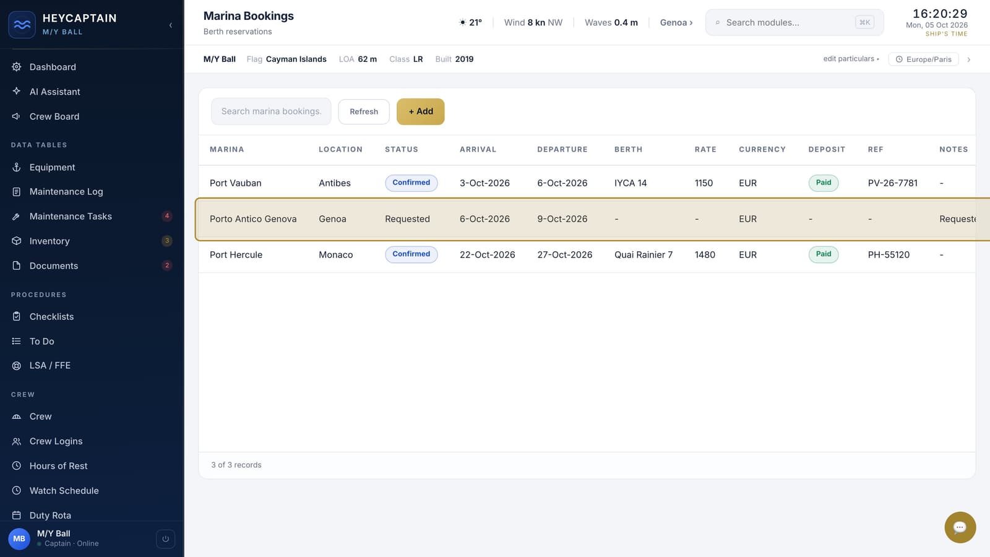Image resolution: width=990 pixels, height=557 pixels.
Task: Click the HeyCaptain wave logo
Action: [x=22, y=25]
